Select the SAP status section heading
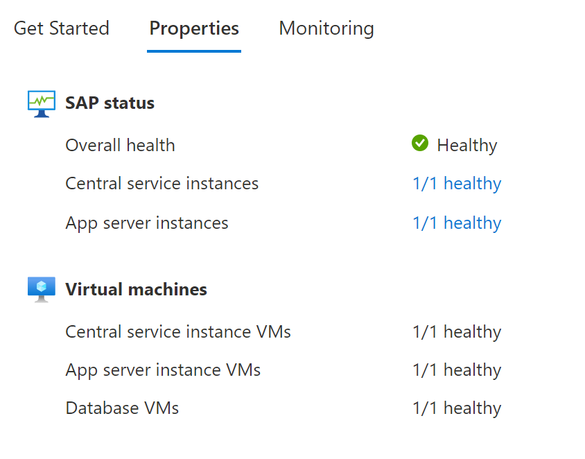Image resolution: width=585 pixels, height=459 pixels. [x=109, y=103]
